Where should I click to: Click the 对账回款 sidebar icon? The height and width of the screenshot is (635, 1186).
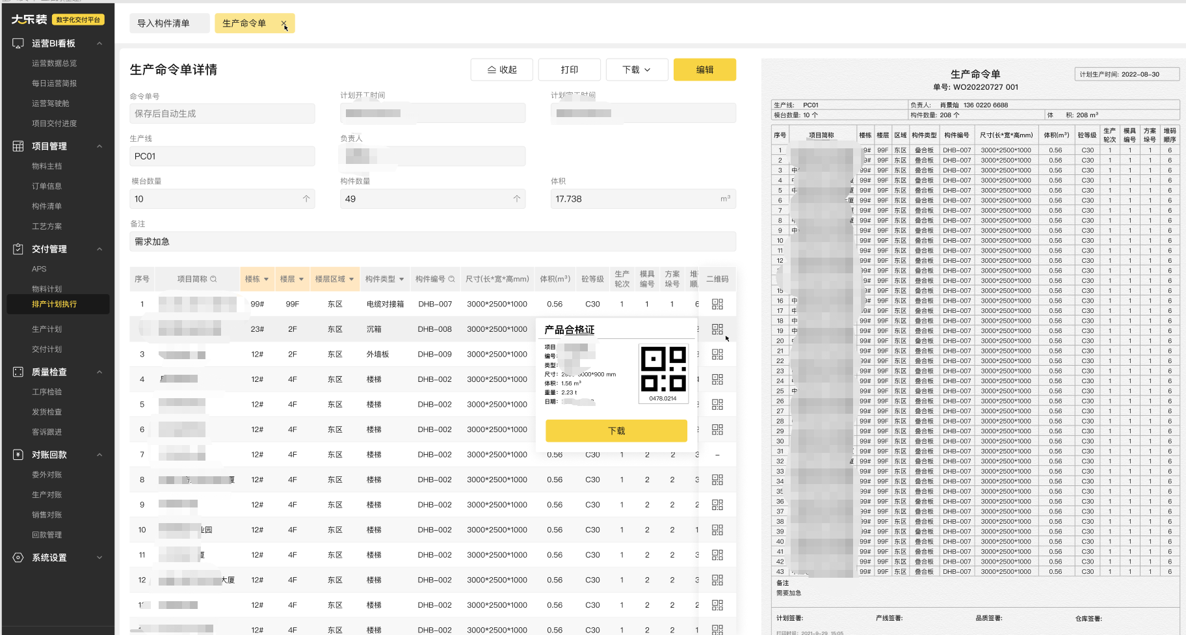click(18, 454)
